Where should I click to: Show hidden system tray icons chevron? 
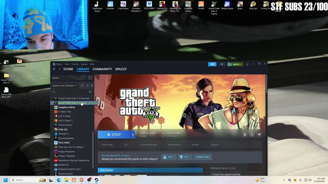(284, 180)
